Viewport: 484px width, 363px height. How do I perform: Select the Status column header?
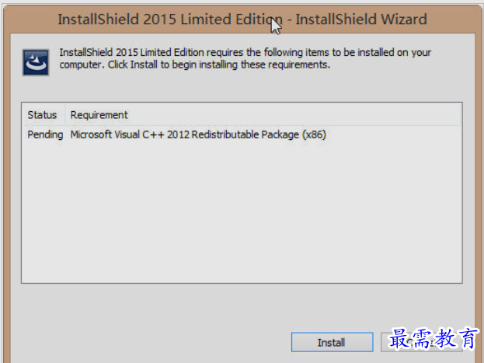click(x=43, y=115)
